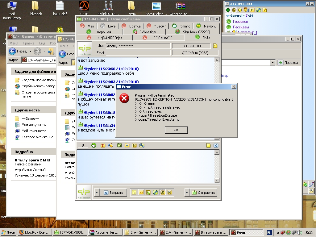This screenshot has height=237, width=316.
Task: Click the window with cursor icon in bottom toolbar
Action: [x=148, y=193]
